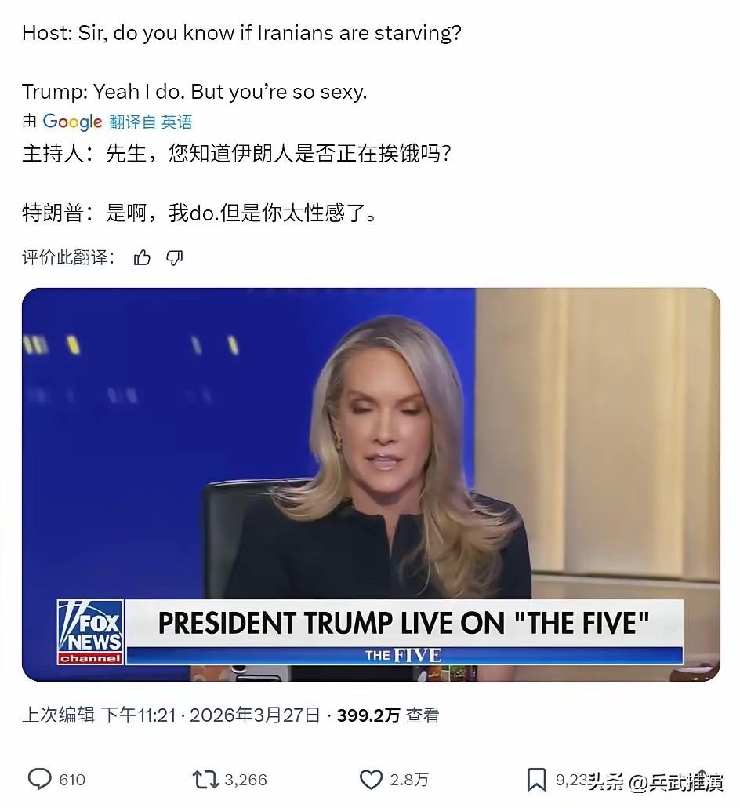Click the 3,266 repost count

coord(245,780)
